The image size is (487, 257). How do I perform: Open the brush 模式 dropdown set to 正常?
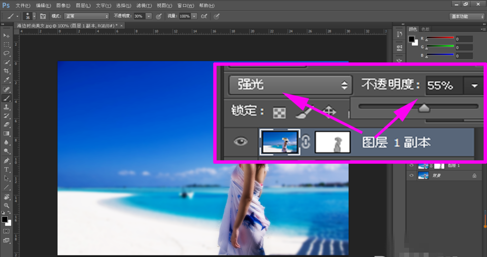(87, 16)
